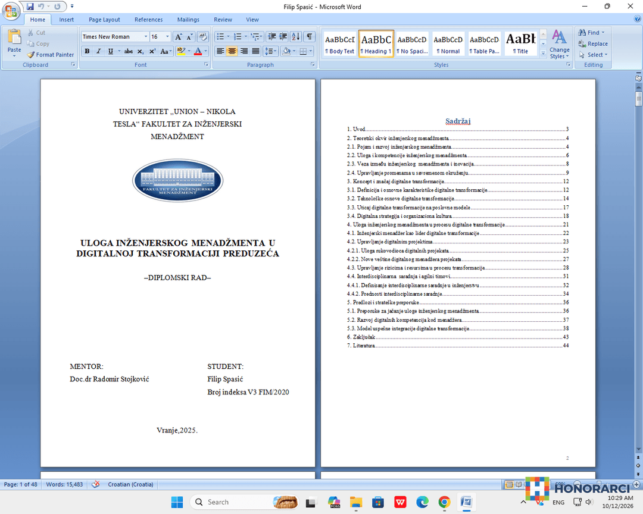The height and width of the screenshot is (514, 643).
Task: Apply strikethrough formatting
Action: pos(129,51)
